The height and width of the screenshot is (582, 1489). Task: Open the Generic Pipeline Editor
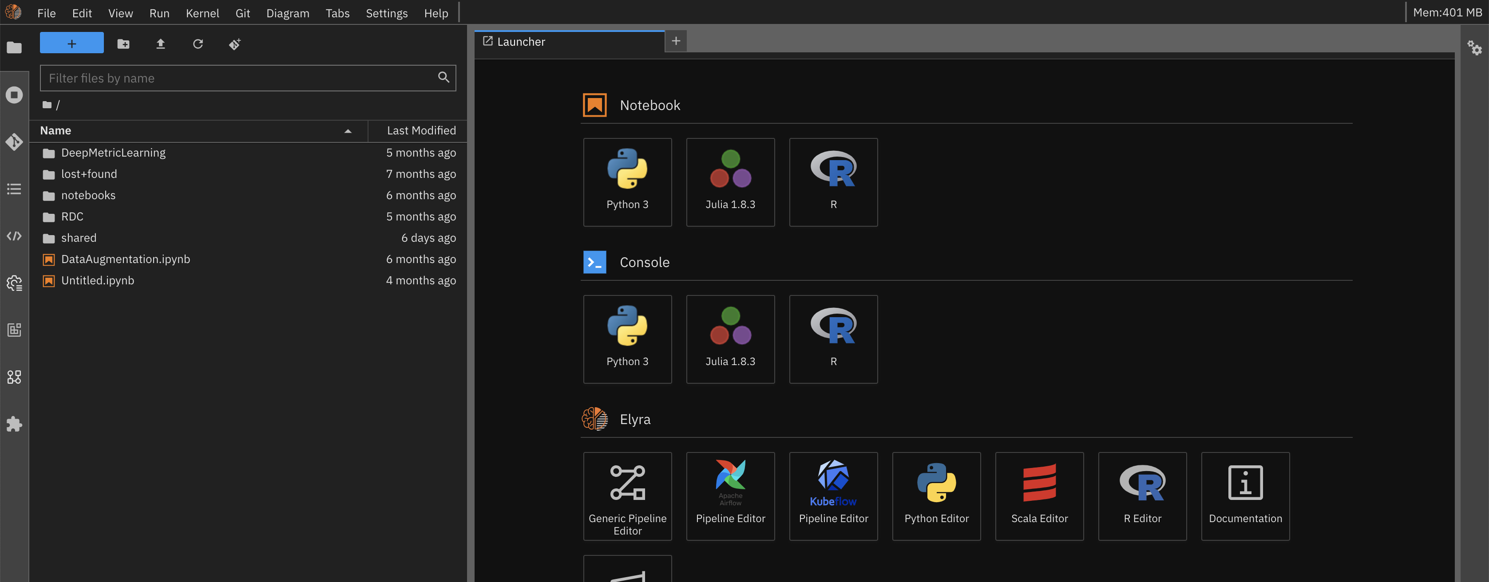pos(627,495)
